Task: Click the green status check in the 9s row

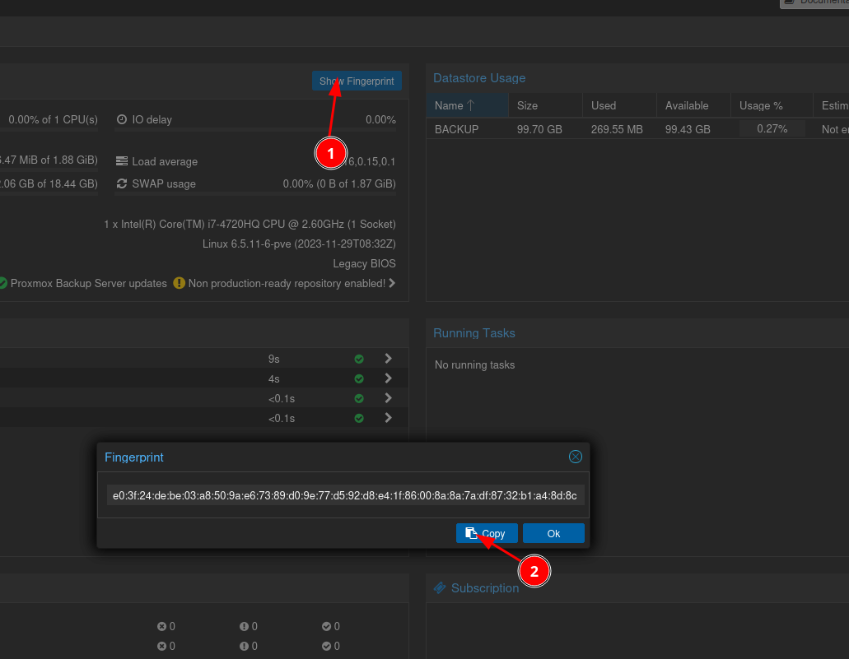Action: 359,359
